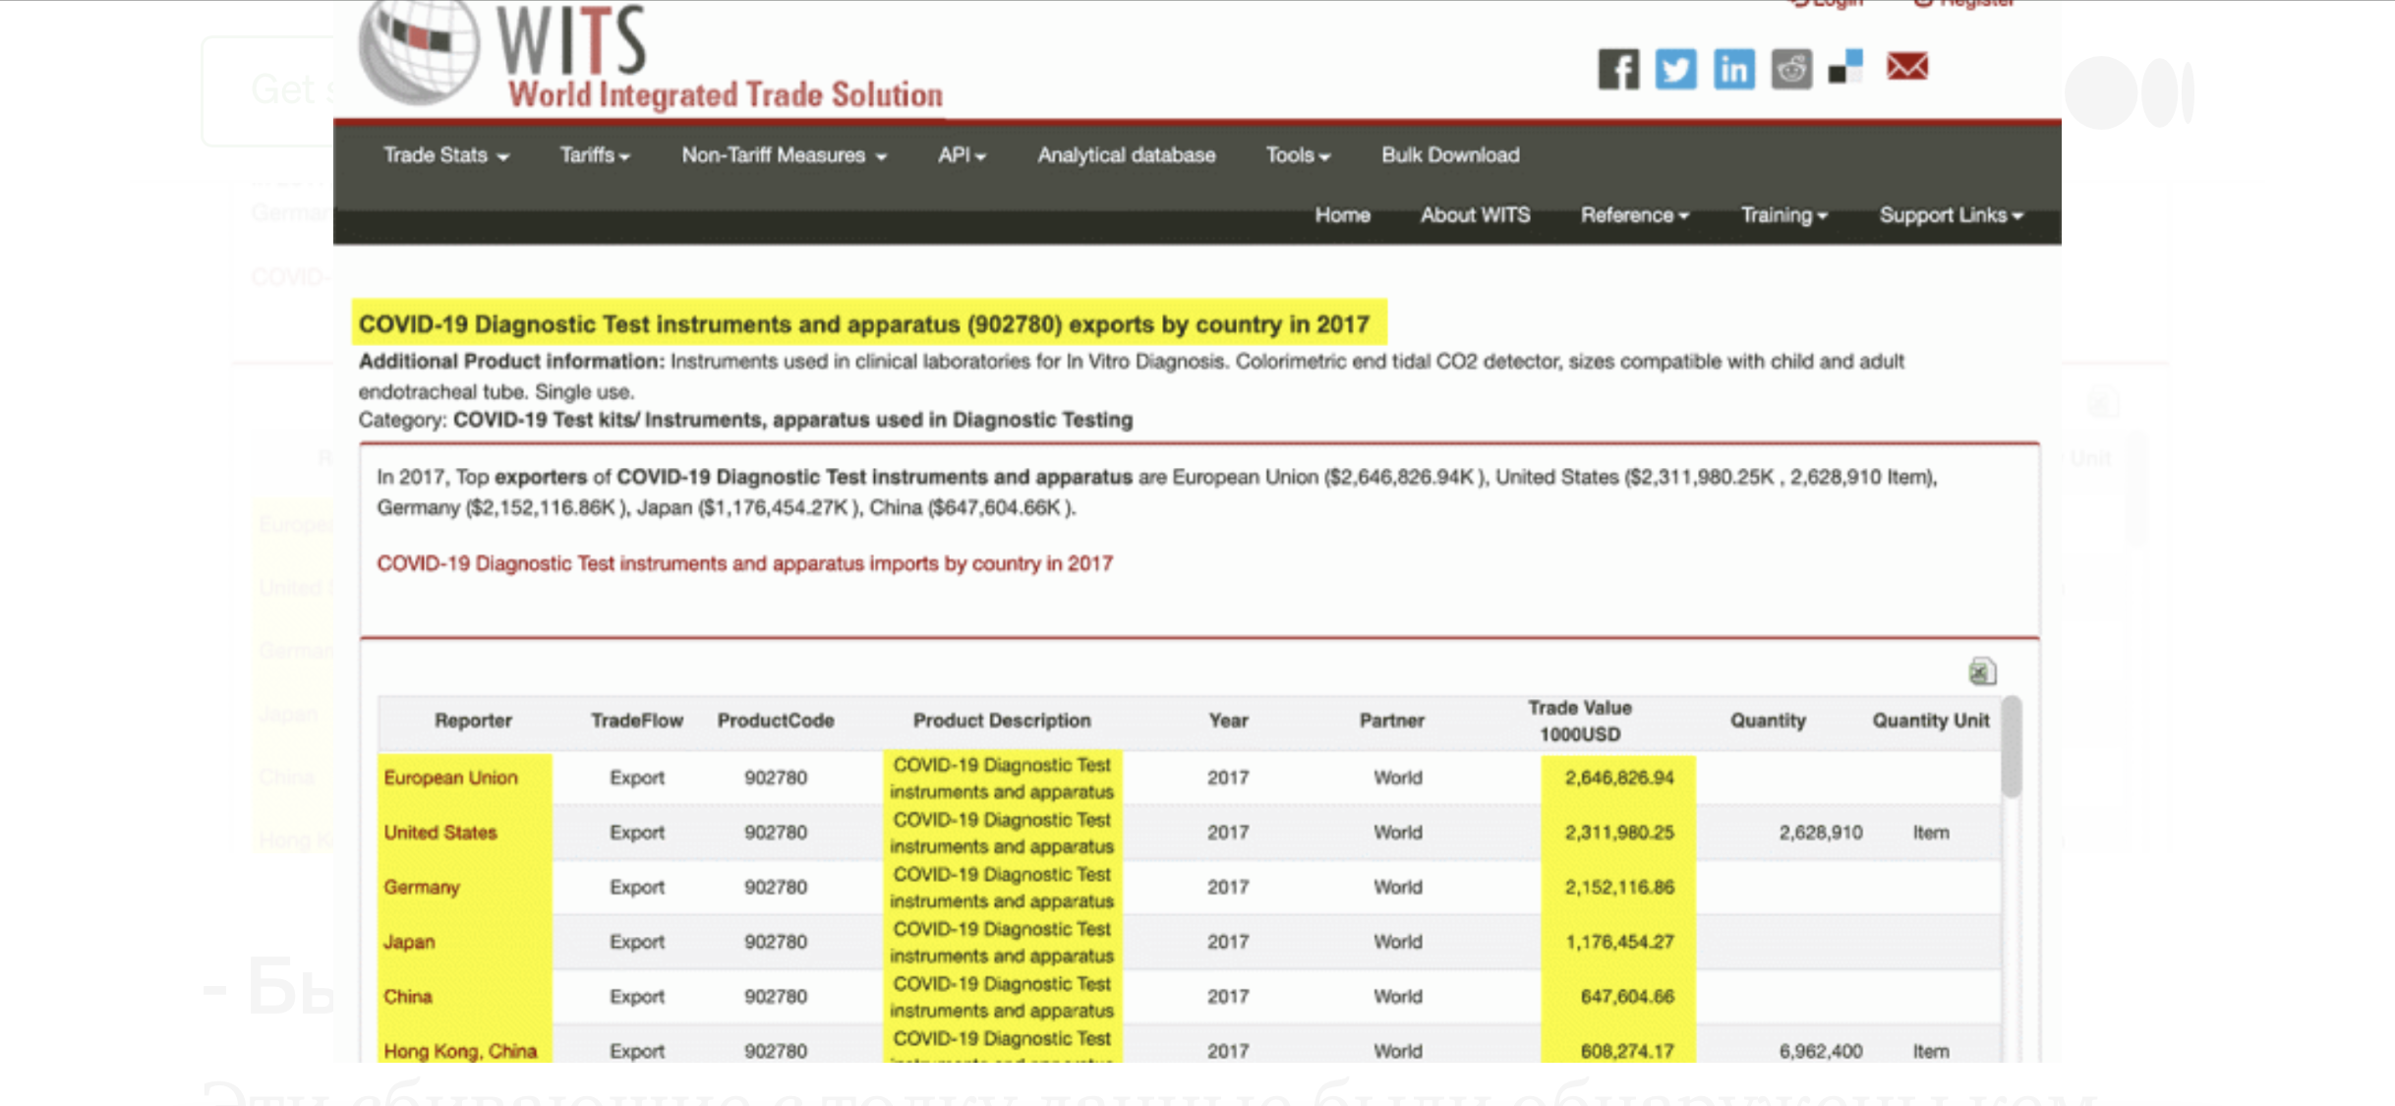Open the About WITS page

click(x=1474, y=215)
